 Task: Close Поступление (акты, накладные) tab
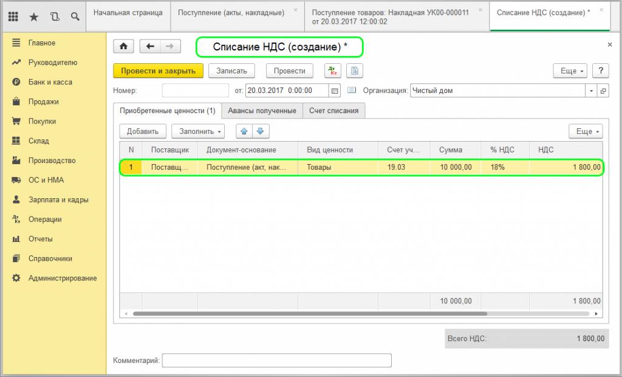[x=296, y=10]
